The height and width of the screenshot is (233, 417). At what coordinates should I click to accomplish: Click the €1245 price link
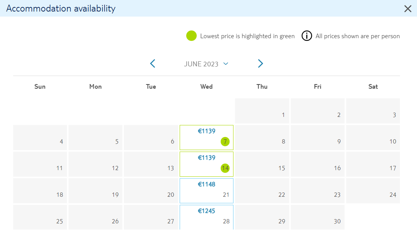coord(206,211)
